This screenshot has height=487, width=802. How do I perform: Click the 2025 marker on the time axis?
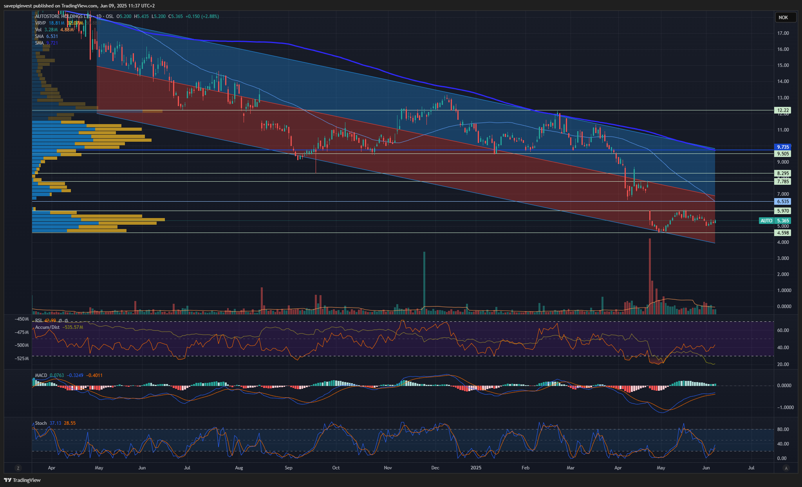(476, 468)
